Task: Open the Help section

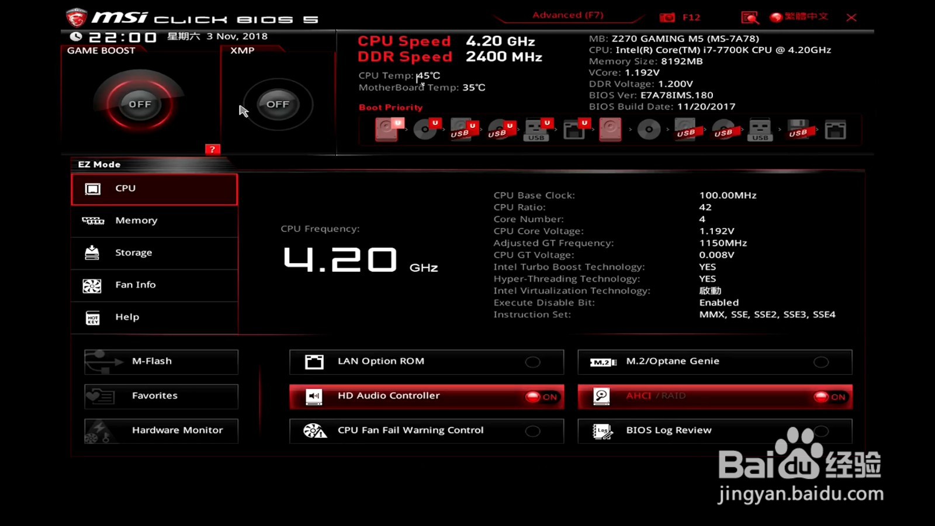Action: click(x=154, y=317)
